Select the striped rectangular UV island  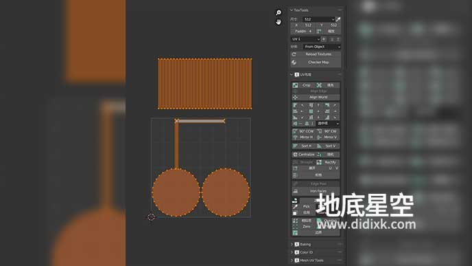pos(205,84)
